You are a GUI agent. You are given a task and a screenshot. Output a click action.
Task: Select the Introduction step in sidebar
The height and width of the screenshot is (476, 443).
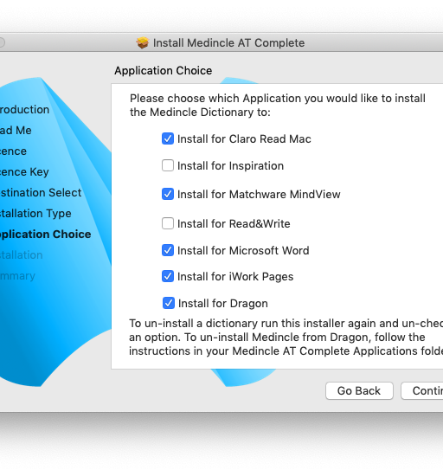pyautogui.click(x=24, y=110)
